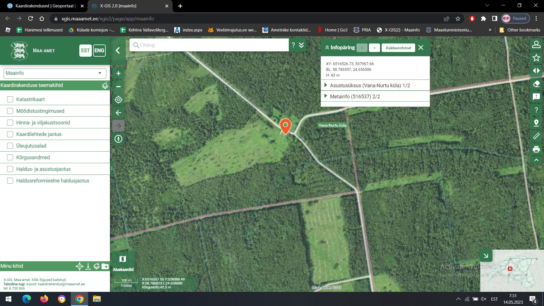Select the ruler measurement tool
The image size is (544, 306).
coord(536,136)
